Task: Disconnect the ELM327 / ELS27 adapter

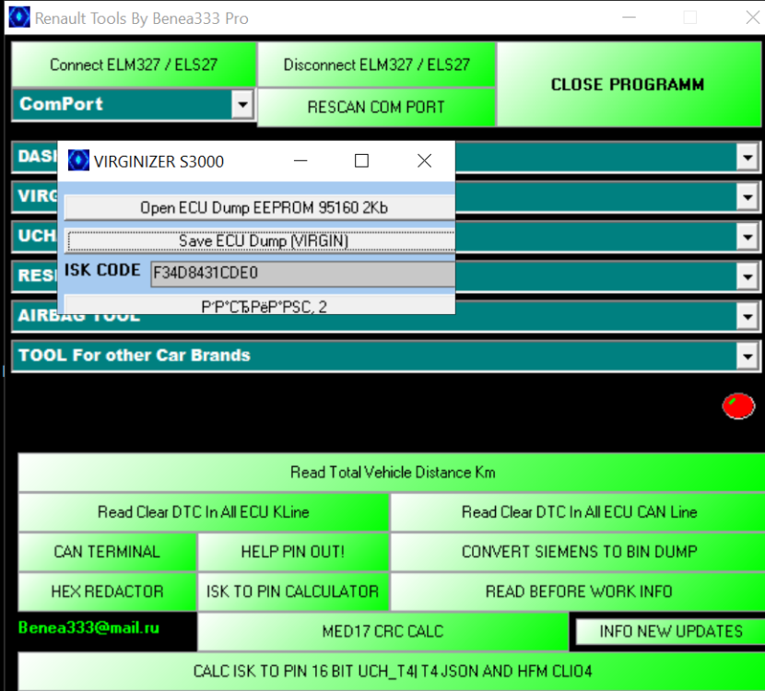Action: coord(376,64)
